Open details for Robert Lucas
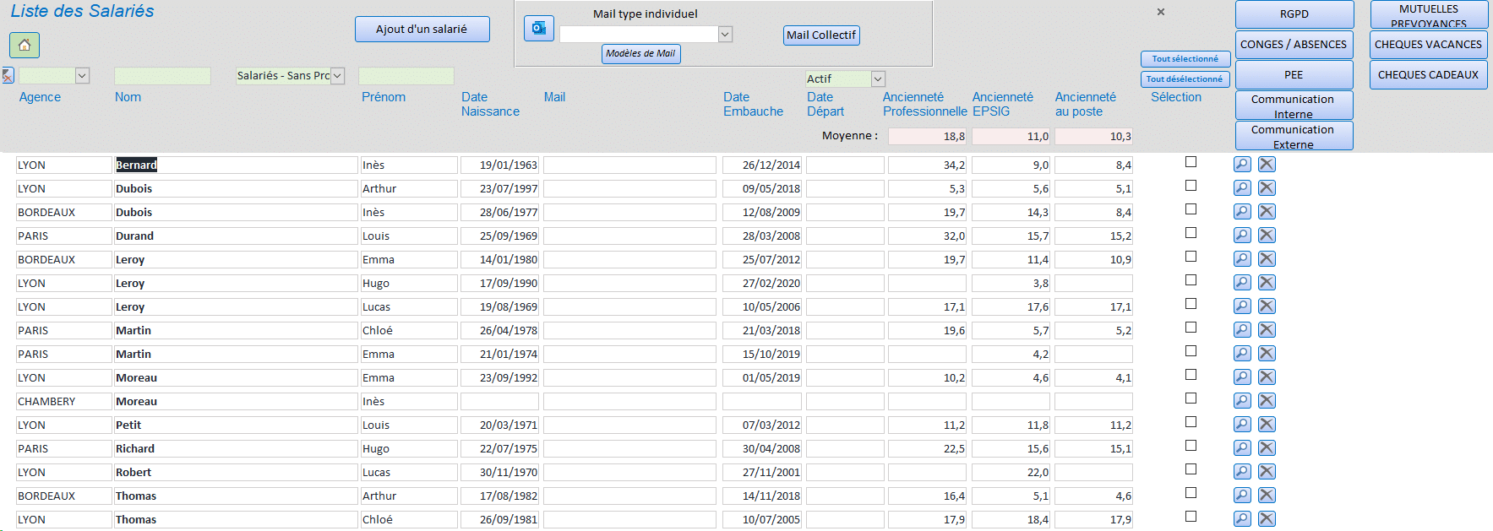The width and height of the screenshot is (1493, 531). pos(1242,472)
